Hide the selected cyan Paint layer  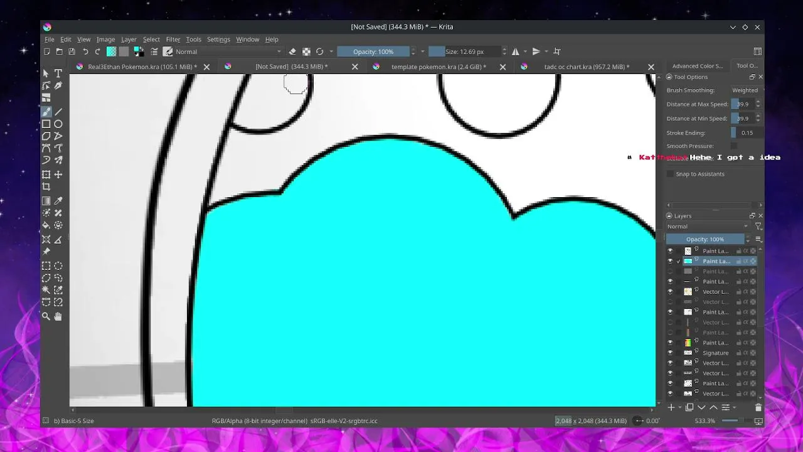(x=670, y=261)
